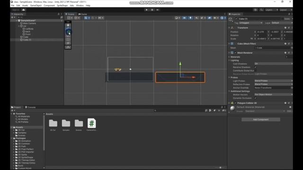Select the Transform tool in Scene toolbar
This screenshot has height=170, width=303.
pos(68,43)
